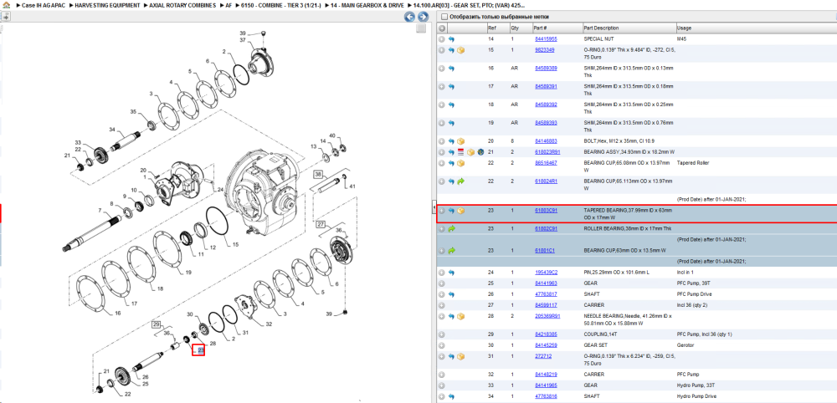
Task: Click blue arrow icon on ref 34 SHAFT row
Action: [451, 396]
